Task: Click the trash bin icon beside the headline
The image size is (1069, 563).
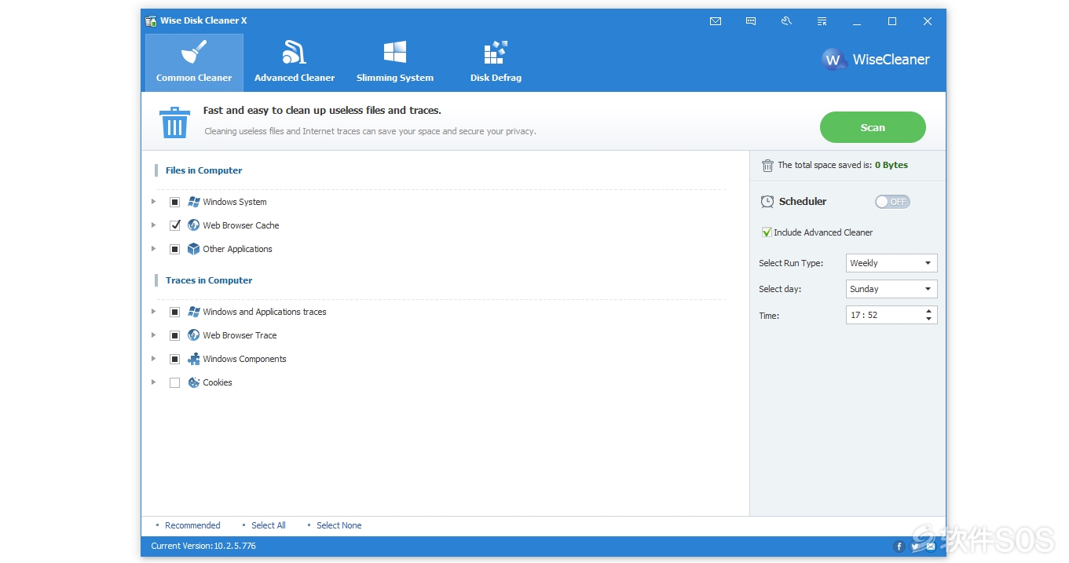Action: 174,123
